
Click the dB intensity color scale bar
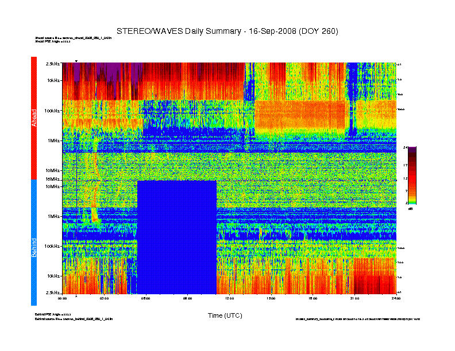tap(412, 175)
